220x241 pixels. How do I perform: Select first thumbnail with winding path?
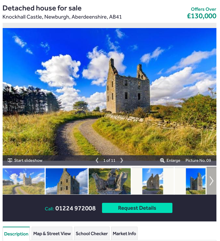(24, 181)
